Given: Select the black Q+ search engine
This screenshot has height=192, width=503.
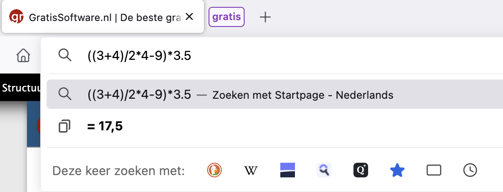Looking at the screenshot, I should click(x=361, y=171).
